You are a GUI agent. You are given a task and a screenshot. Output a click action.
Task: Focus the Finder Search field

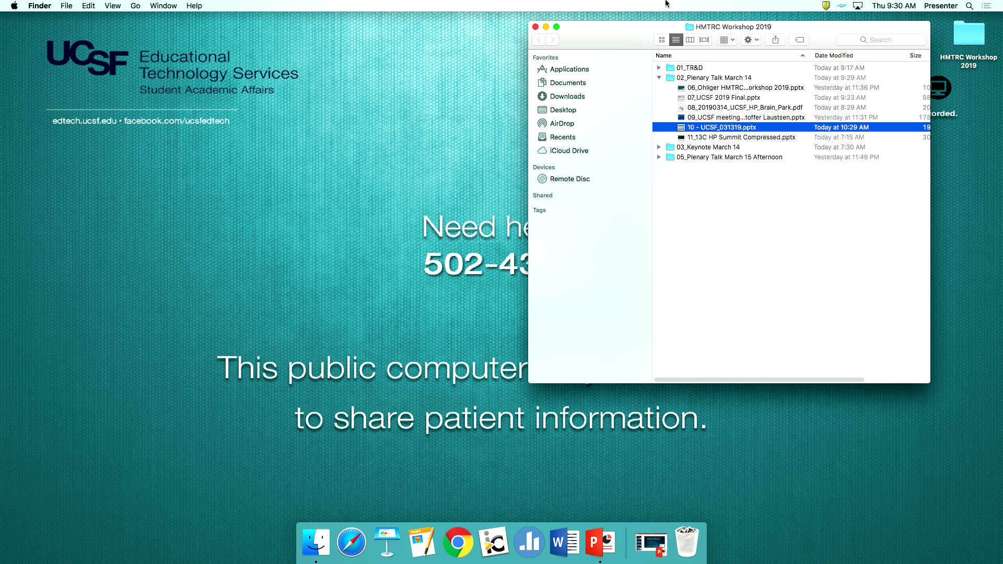click(881, 40)
